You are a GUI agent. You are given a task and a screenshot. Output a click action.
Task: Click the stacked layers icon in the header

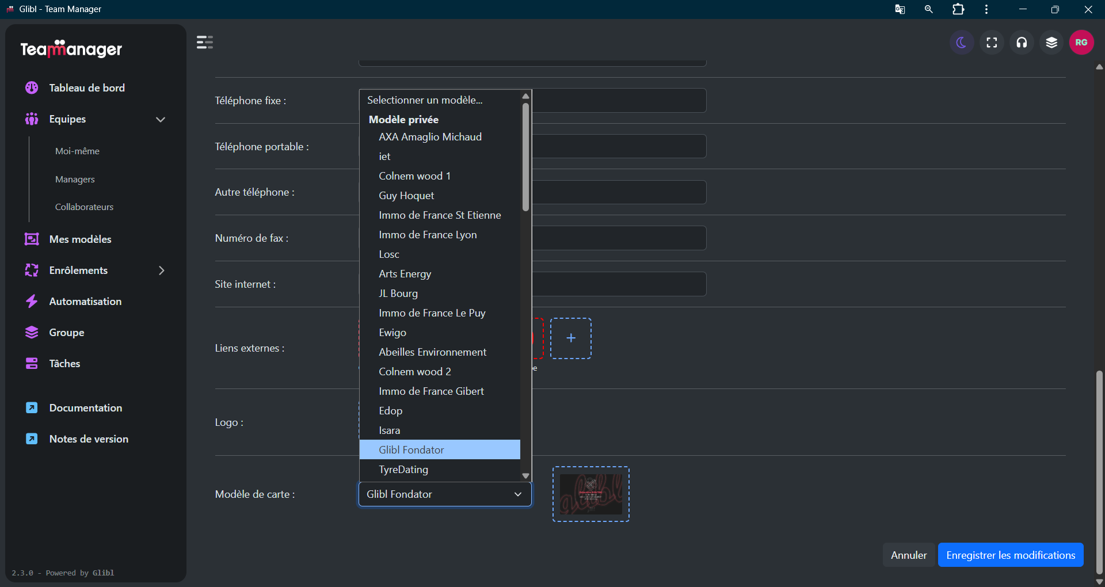(x=1051, y=43)
